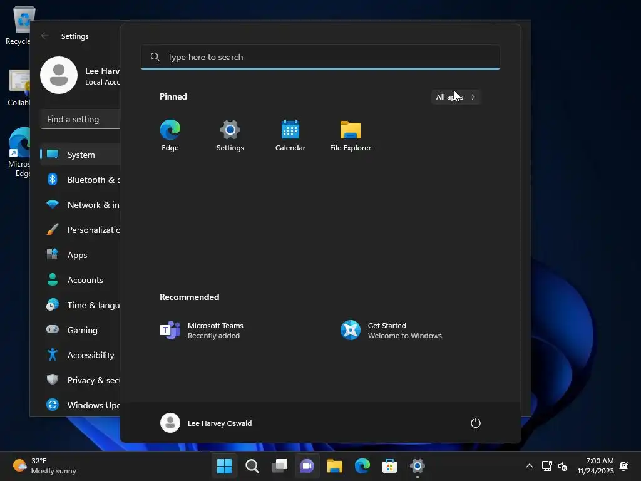Image resolution: width=641 pixels, height=481 pixels.
Task: Open Lee Harvey Oswald account menu
Action: coord(206,423)
